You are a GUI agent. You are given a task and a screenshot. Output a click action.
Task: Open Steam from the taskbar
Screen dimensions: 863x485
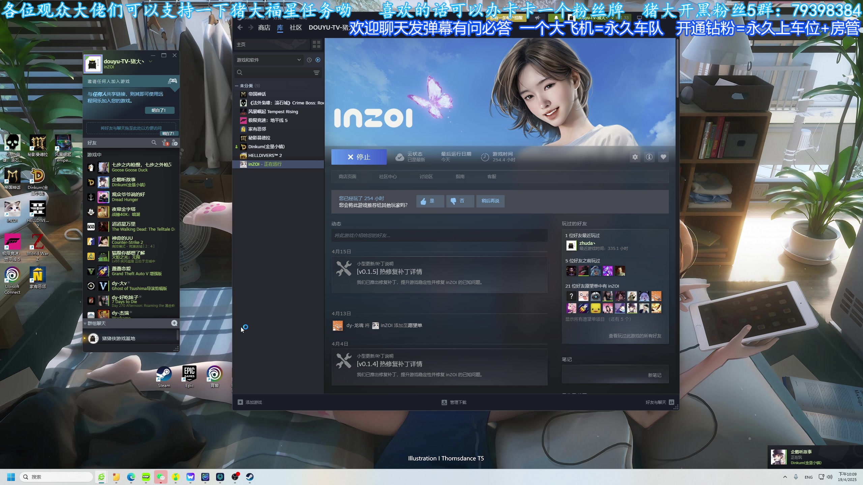250,477
